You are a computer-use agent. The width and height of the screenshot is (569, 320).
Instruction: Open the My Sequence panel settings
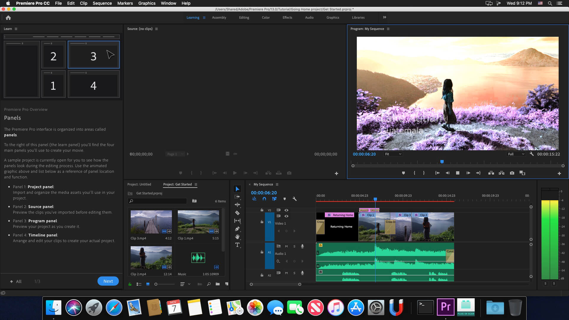pyautogui.click(x=277, y=184)
